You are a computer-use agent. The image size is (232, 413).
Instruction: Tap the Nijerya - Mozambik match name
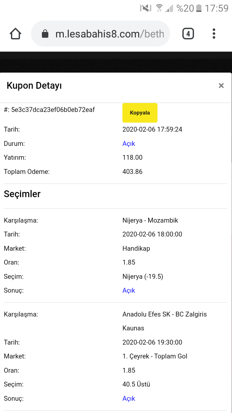[x=150, y=220]
